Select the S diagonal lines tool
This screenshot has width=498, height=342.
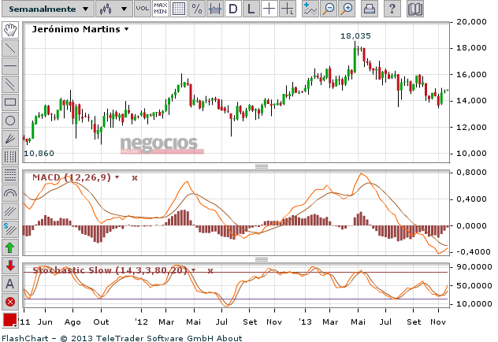10,229
